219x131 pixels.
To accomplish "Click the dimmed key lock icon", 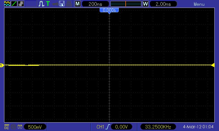I will pos(55,4).
